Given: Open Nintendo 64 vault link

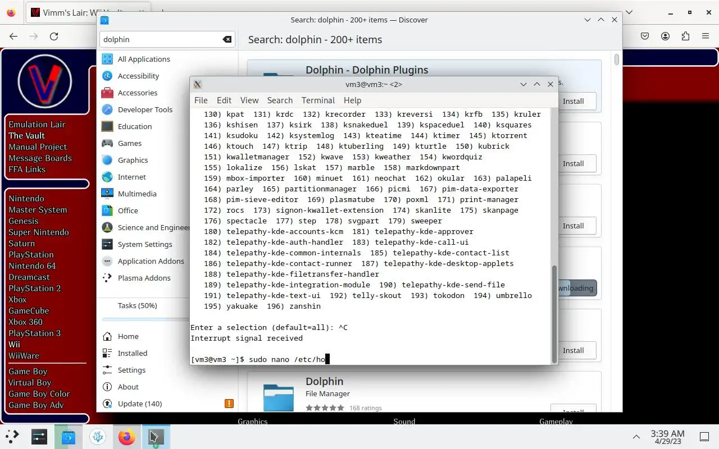Looking at the screenshot, I should coord(32,265).
